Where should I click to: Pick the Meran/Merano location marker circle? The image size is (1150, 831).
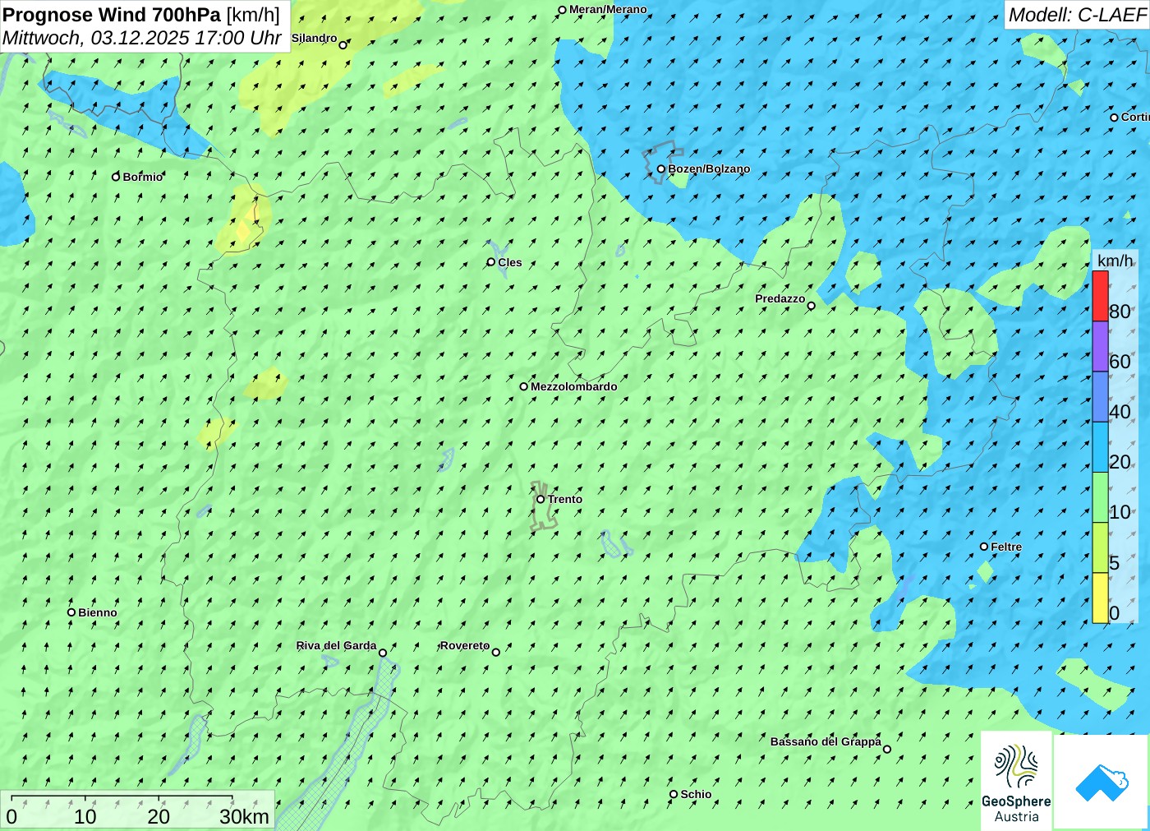(562, 10)
